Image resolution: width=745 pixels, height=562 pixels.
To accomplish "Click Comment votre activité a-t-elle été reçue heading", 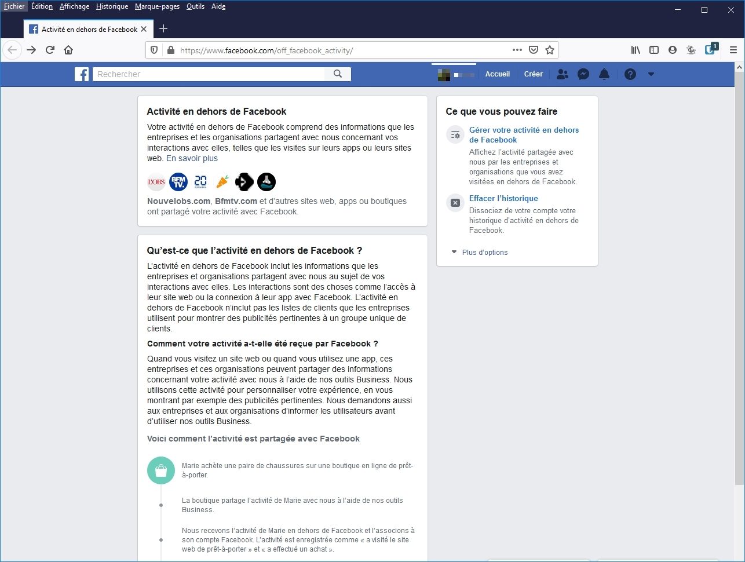I will tap(262, 344).
